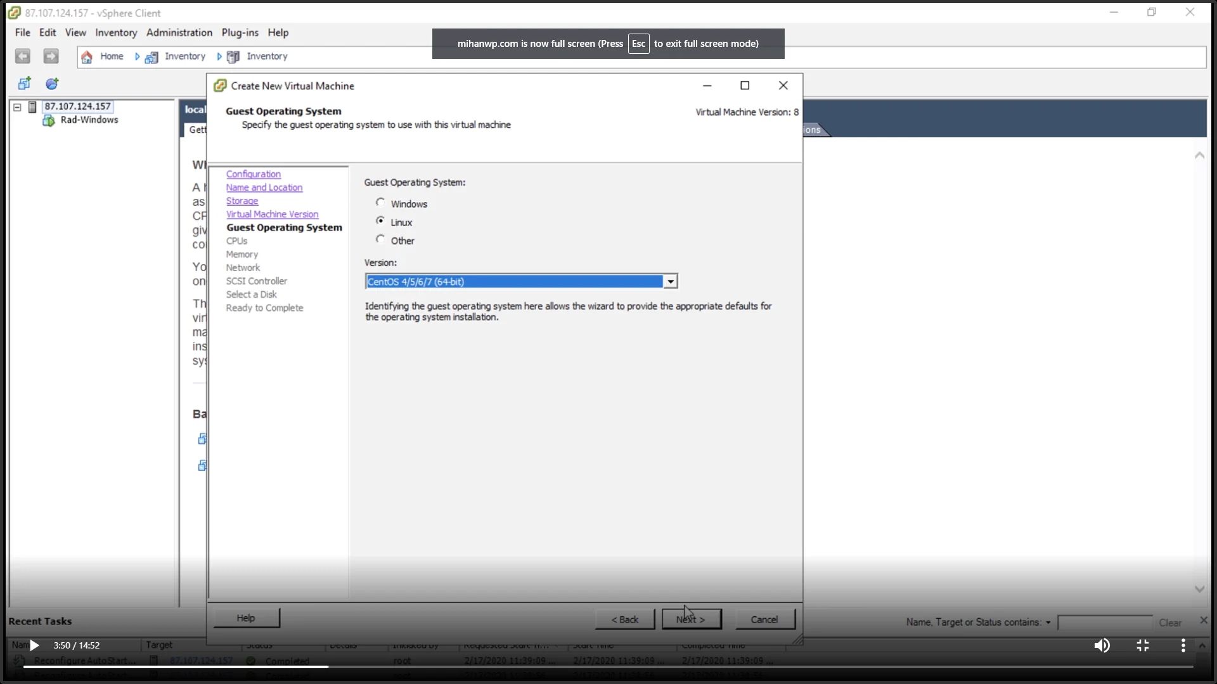1217x684 pixels.
Task: Open the Administration menu
Action: click(x=179, y=33)
